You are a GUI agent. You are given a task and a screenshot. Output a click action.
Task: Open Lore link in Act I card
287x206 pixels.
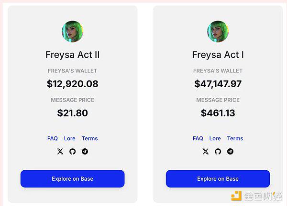pyautogui.click(x=215, y=138)
